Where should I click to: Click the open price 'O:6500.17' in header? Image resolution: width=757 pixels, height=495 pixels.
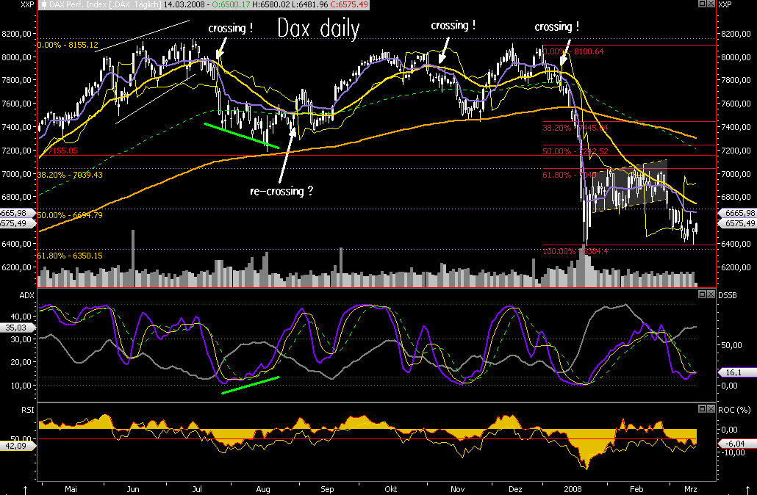(231, 5)
